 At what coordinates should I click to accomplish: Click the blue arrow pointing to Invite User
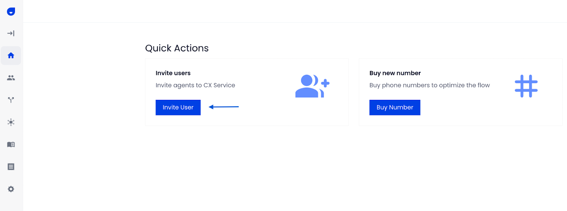pos(224,107)
